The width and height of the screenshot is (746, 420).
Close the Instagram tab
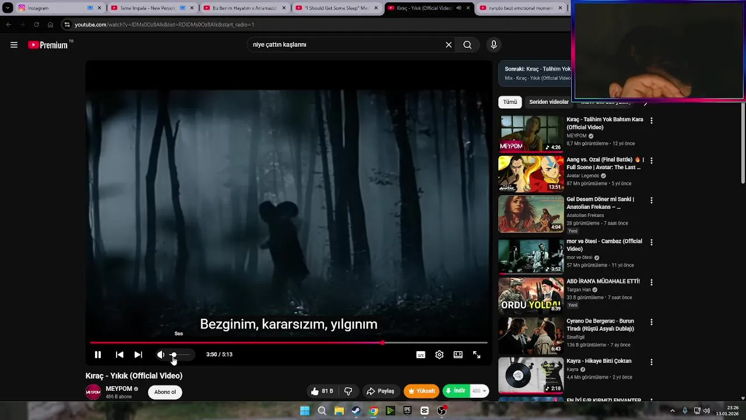click(100, 8)
